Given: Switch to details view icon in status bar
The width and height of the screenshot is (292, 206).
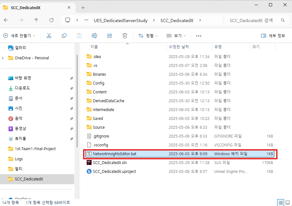Looking at the screenshot, I should pyautogui.click(x=281, y=203).
